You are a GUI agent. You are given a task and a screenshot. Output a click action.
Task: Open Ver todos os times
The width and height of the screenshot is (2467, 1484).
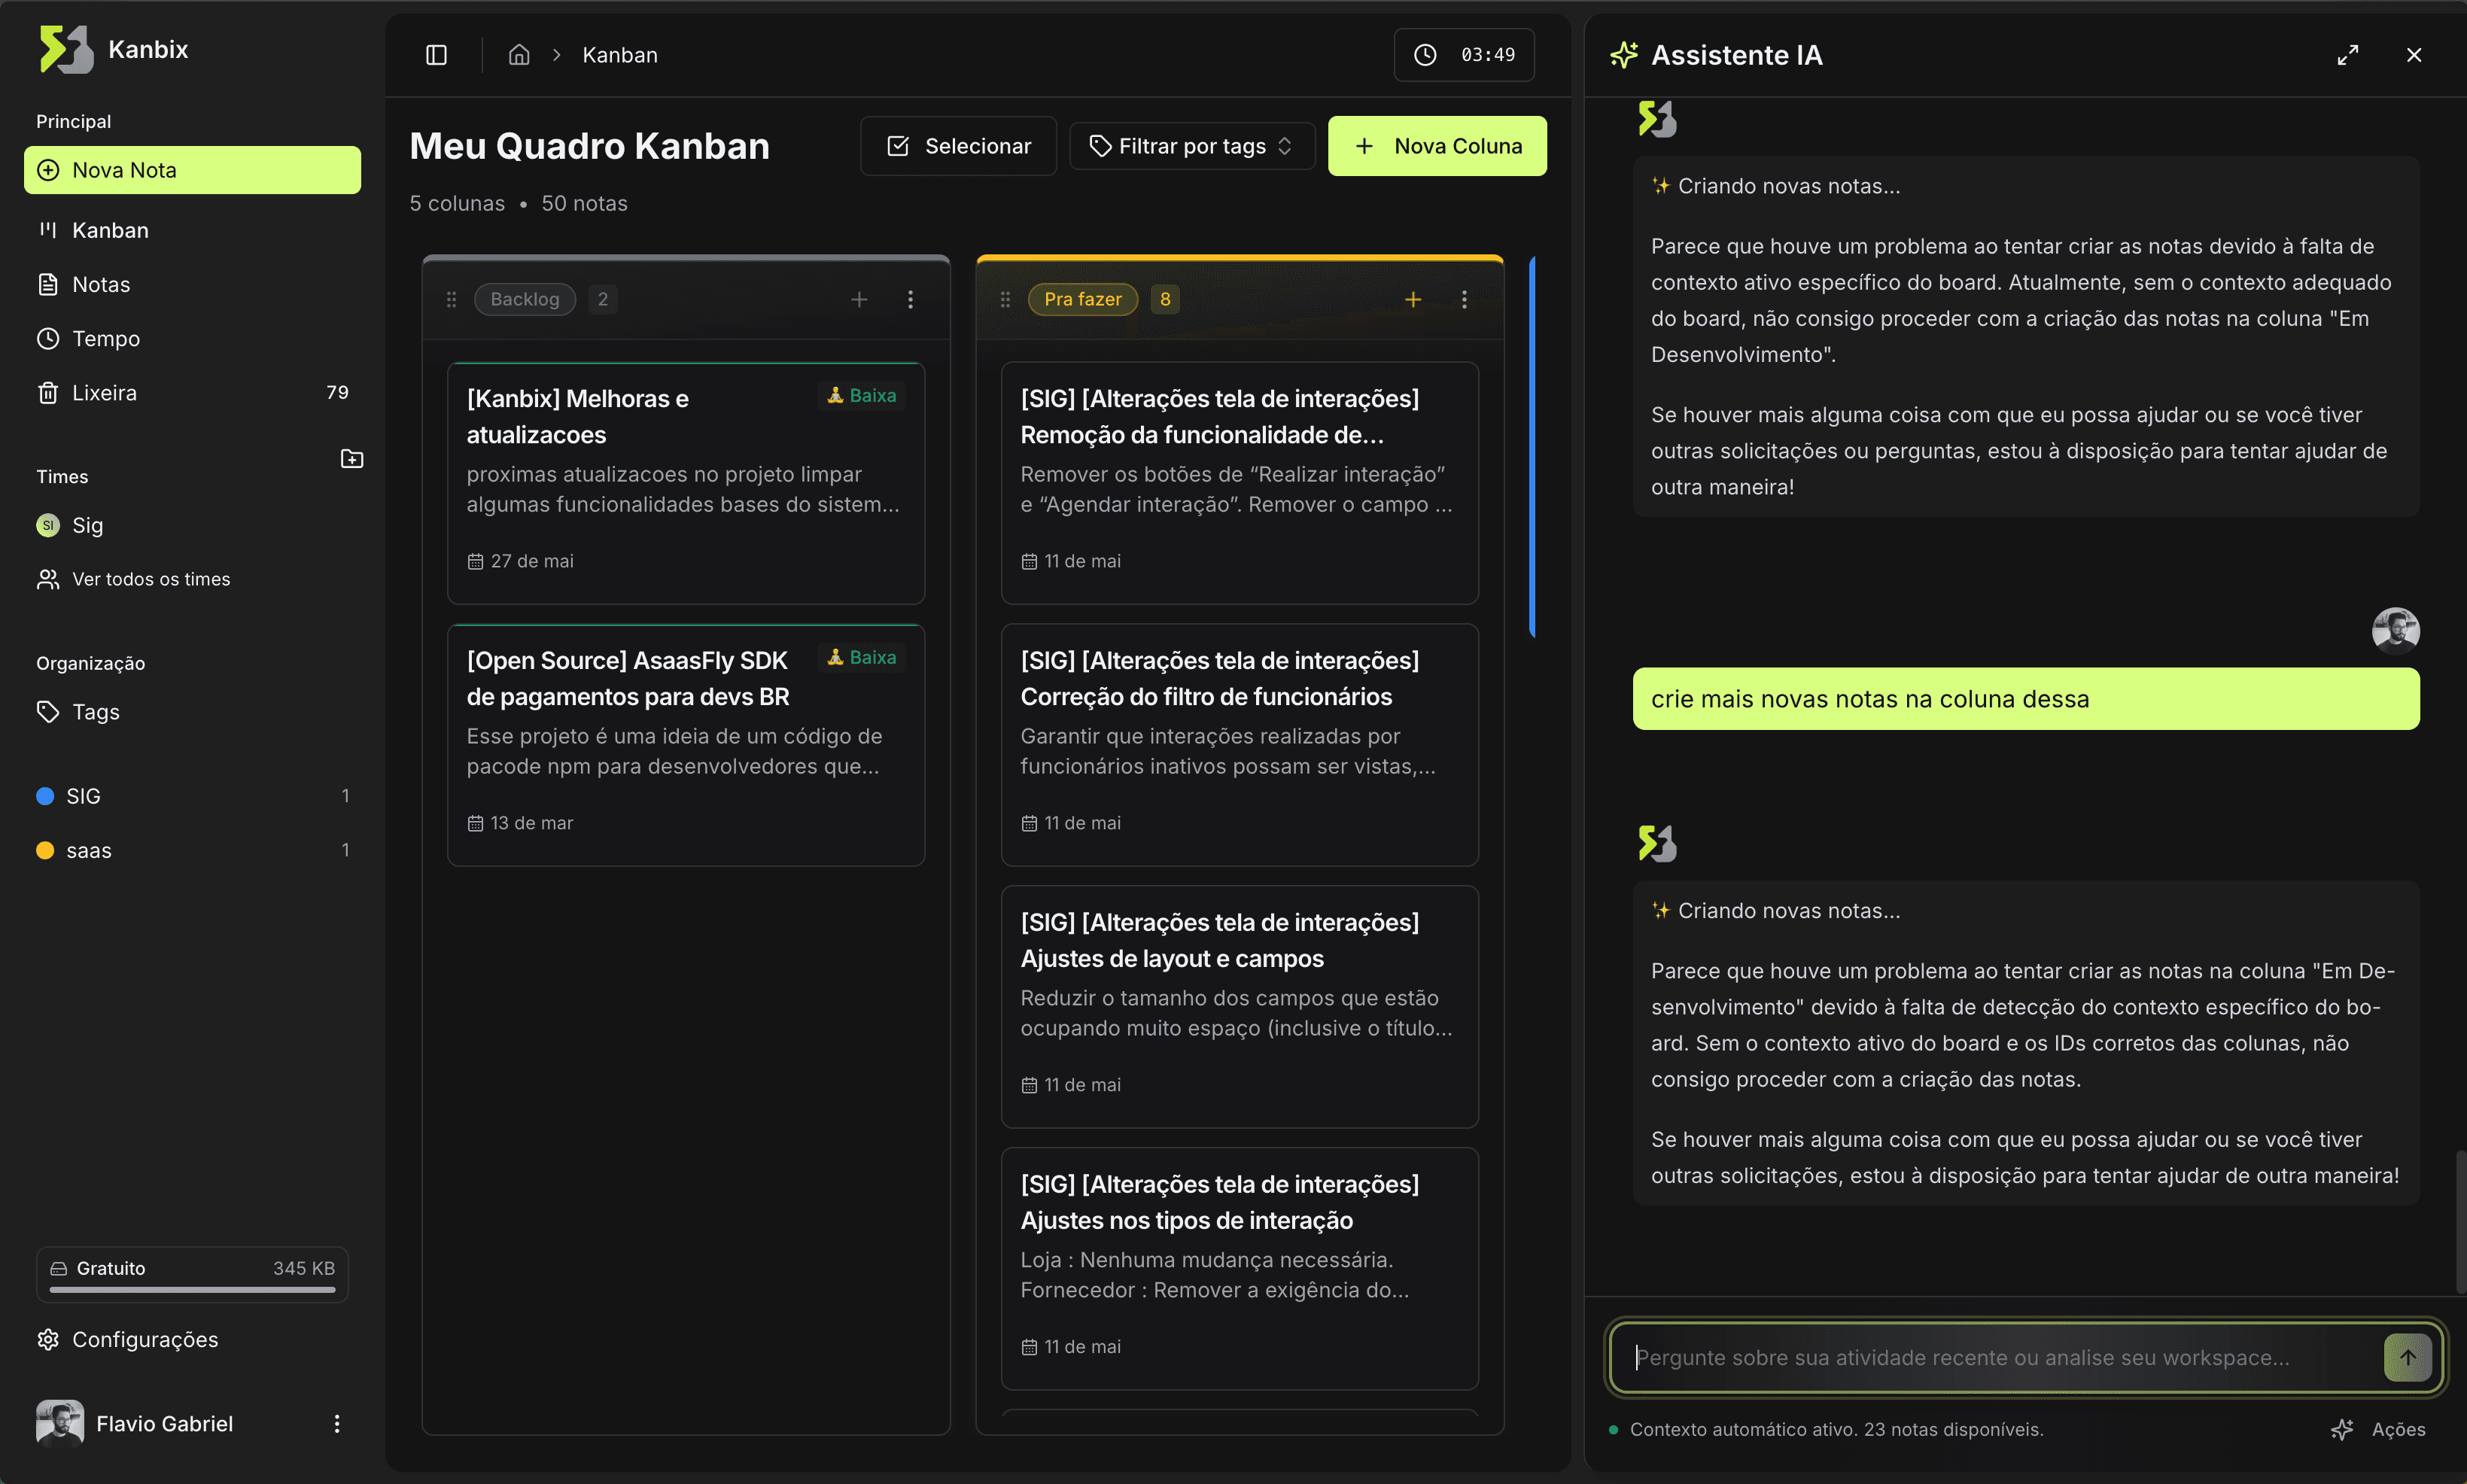pyautogui.click(x=150, y=578)
